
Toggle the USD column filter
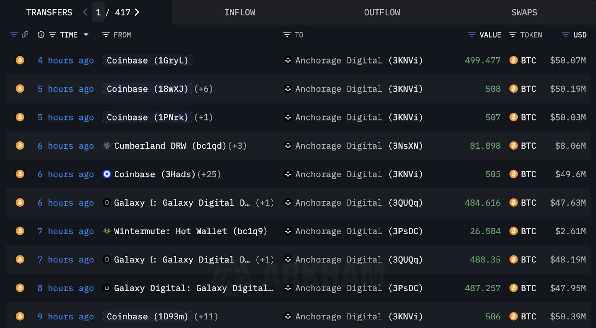[565, 35]
